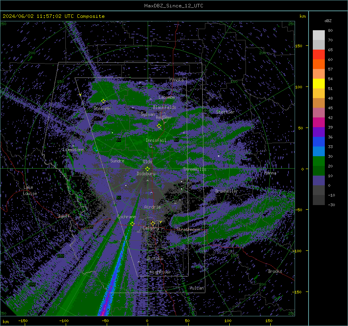Viewport: 348px width, 326px height.
Task: Select the 2024/06/02 11:57:02 UTC Composite timestamp
Action: 53,16
